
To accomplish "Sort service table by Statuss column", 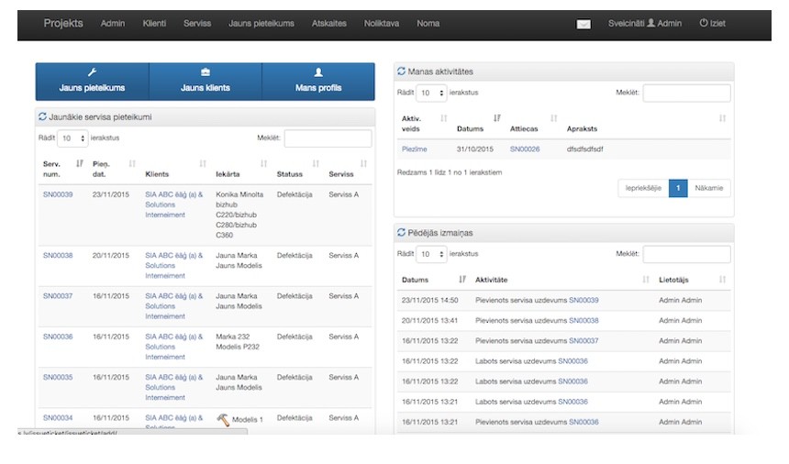I will [x=316, y=163].
